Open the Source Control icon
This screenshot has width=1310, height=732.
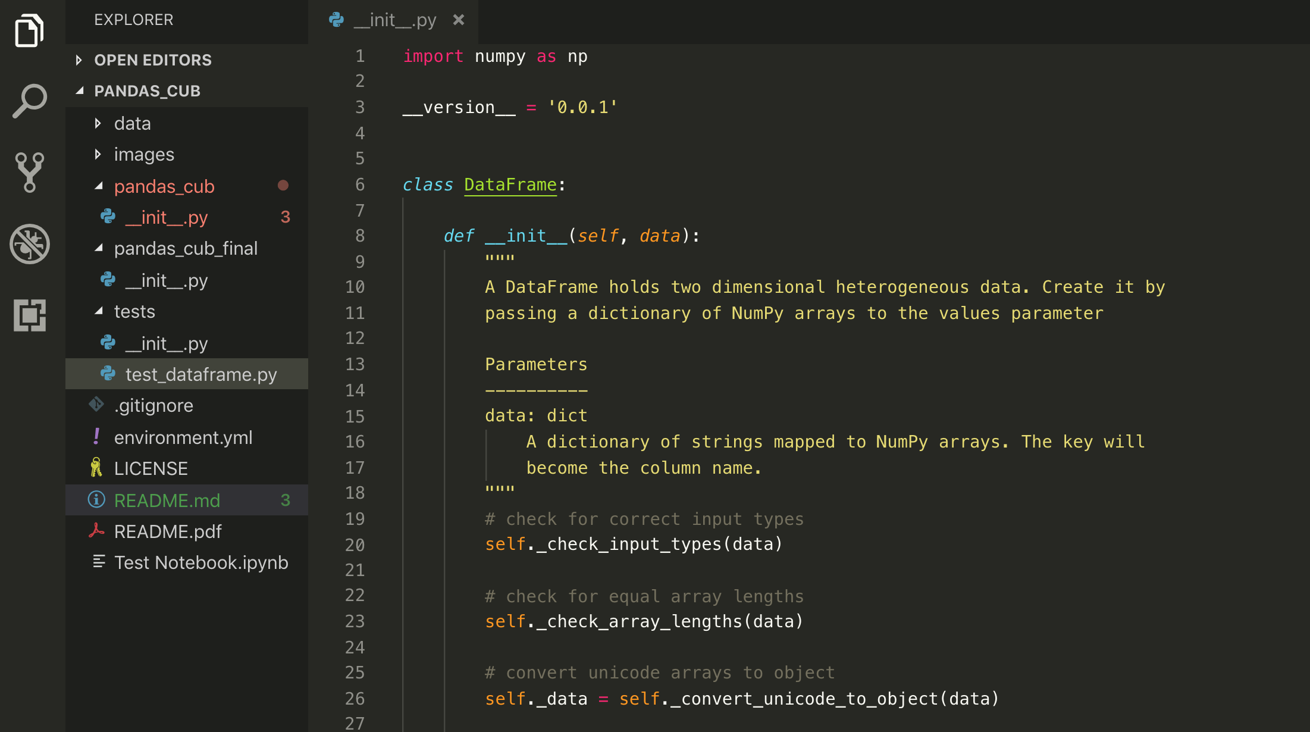(x=30, y=173)
